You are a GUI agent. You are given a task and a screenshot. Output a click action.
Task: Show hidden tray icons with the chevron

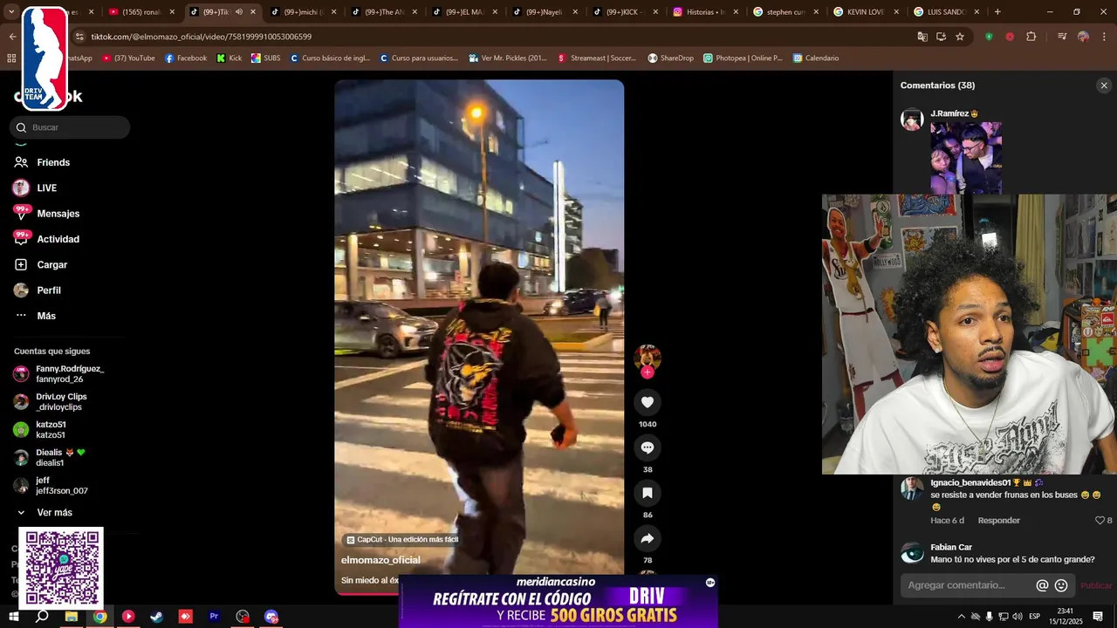962,617
